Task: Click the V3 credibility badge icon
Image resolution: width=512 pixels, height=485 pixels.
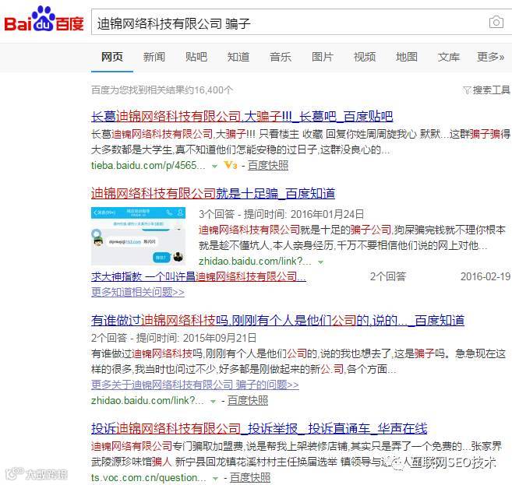Action: point(231,165)
